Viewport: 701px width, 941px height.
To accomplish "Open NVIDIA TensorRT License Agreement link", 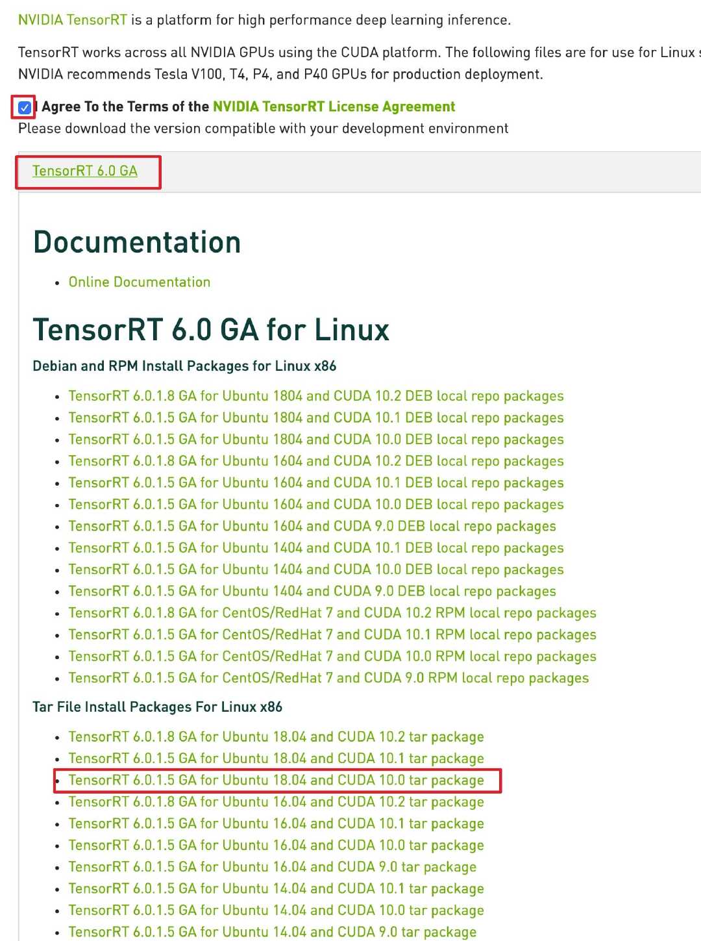I will pyautogui.click(x=334, y=107).
